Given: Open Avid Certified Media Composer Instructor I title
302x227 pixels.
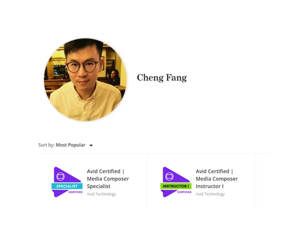Looking at the screenshot, I should pyautogui.click(x=217, y=179).
